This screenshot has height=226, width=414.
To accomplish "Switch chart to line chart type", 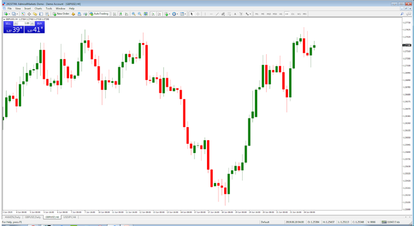I will click(x=126, y=14).
